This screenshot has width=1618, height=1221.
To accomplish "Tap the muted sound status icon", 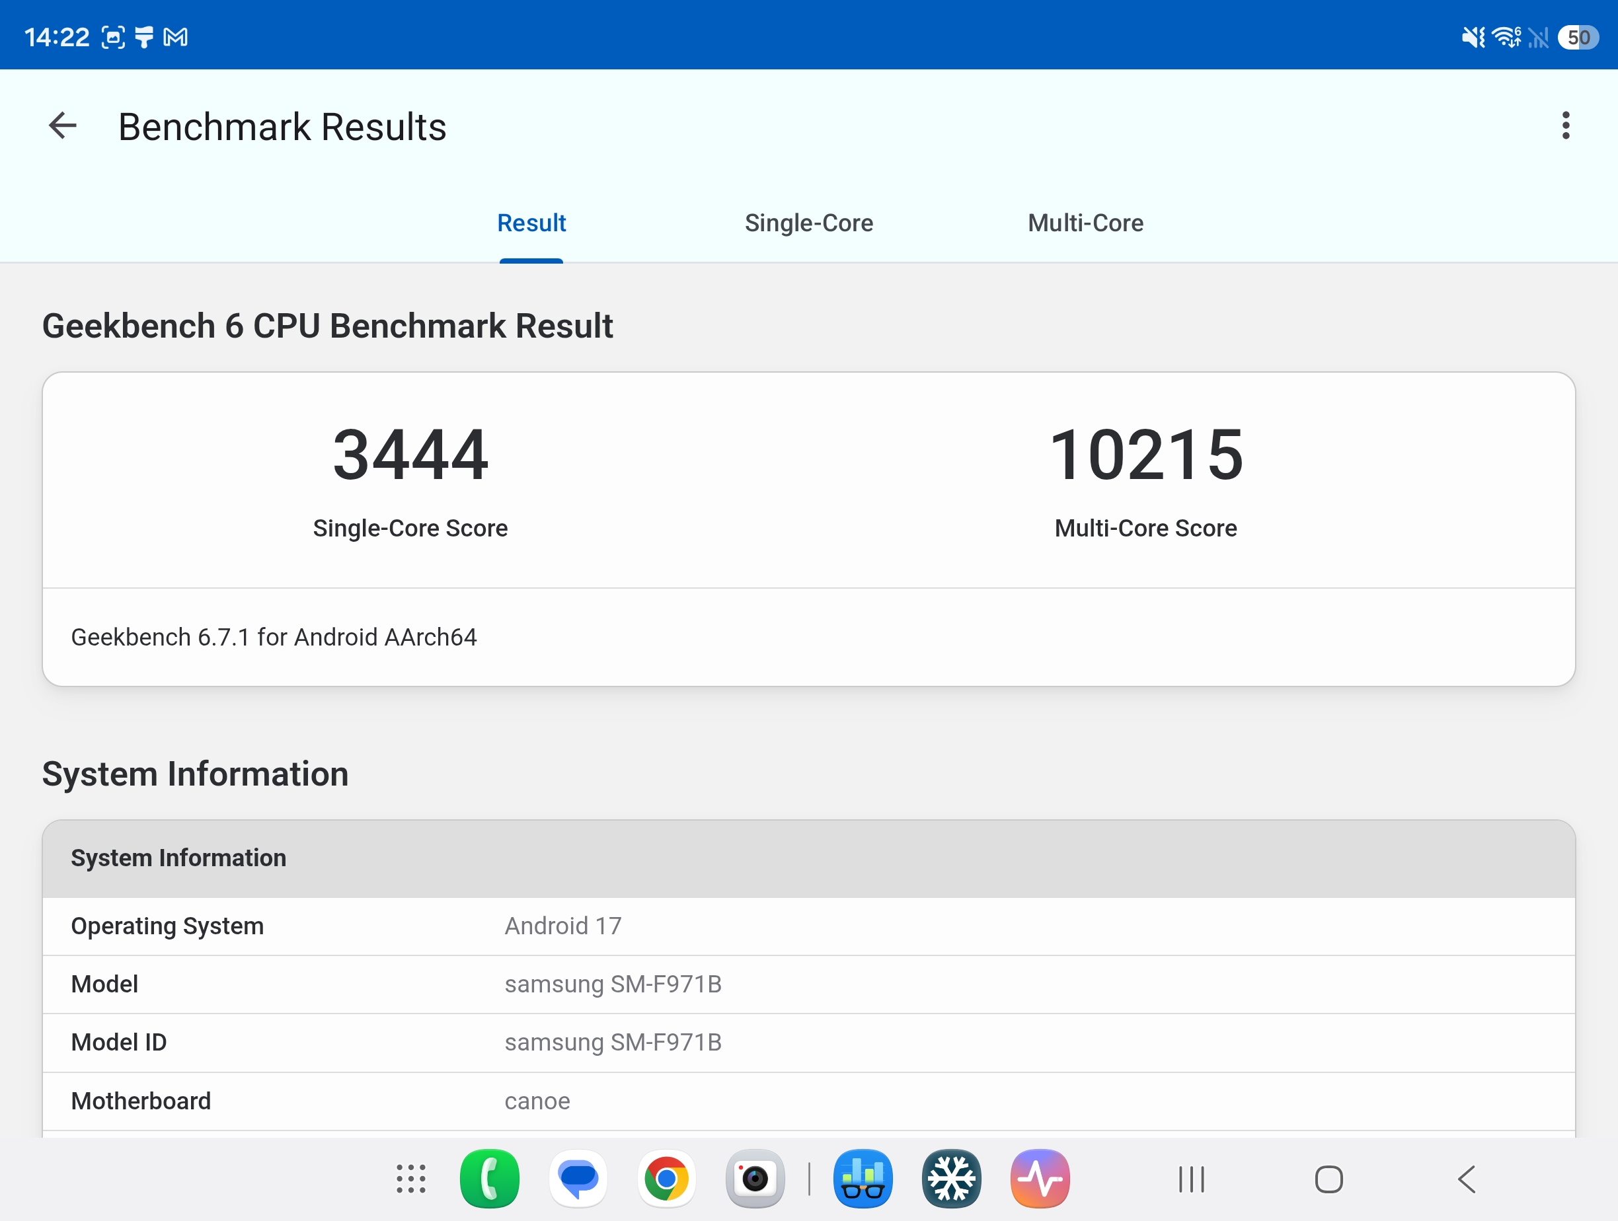I will coord(1473,36).
